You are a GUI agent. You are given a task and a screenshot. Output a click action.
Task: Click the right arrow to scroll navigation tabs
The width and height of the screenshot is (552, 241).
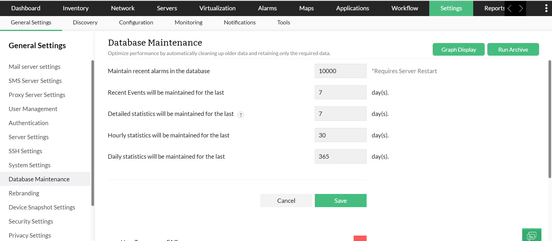coord(521,8)
